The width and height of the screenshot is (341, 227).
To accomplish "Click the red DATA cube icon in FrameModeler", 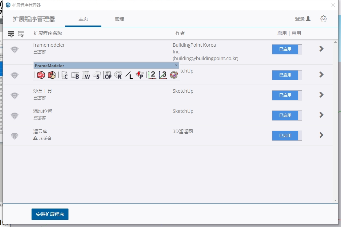I will coord(41,75).
